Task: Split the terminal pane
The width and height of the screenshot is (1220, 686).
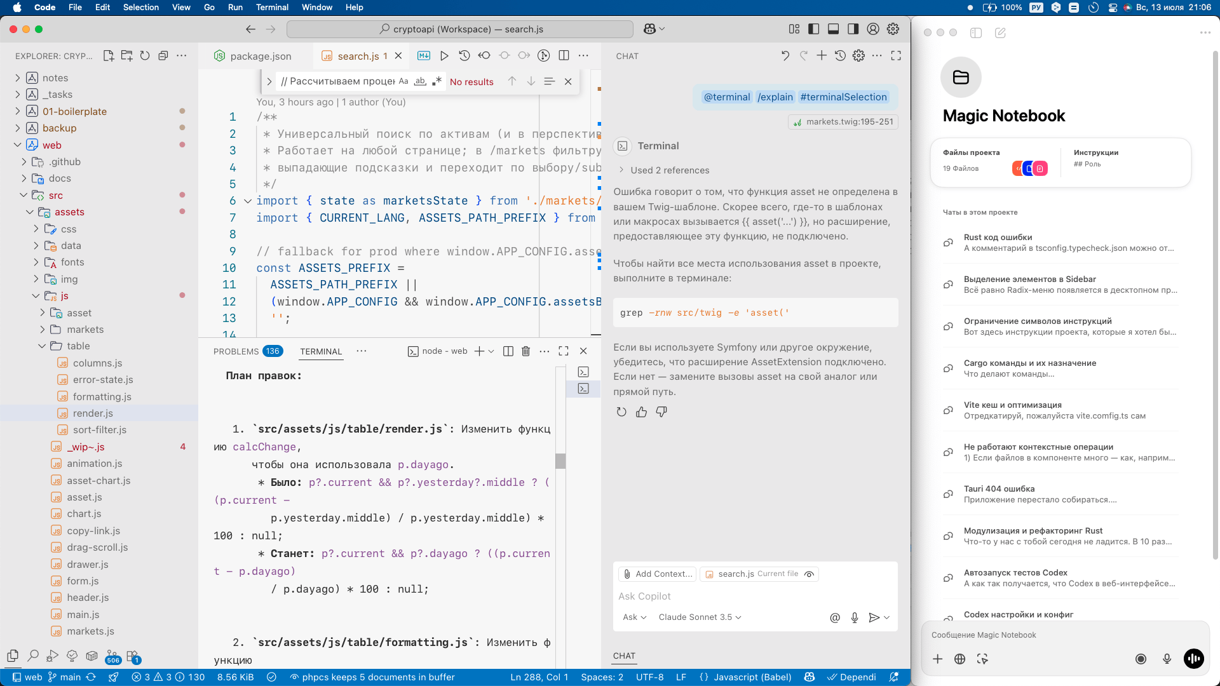Action: tap(508, 351)
